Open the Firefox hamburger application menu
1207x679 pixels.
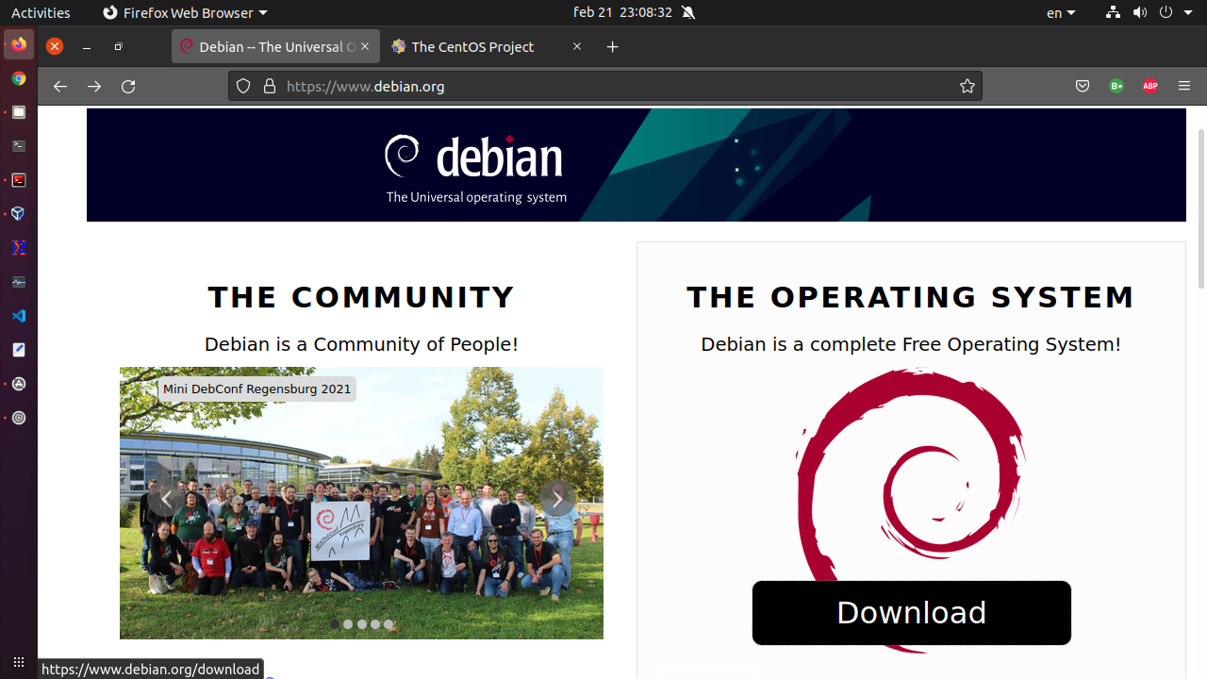1184,86
